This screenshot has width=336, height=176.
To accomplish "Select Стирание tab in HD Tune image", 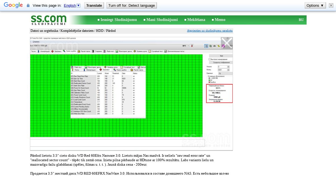I will [97, 51].
